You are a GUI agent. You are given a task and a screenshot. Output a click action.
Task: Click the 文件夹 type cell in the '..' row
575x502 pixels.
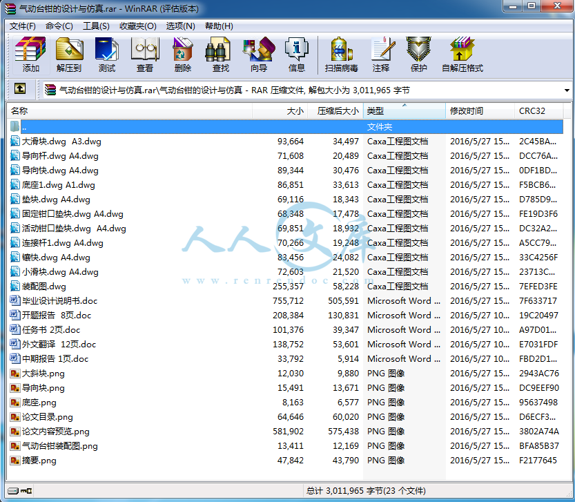click(380, 127)
